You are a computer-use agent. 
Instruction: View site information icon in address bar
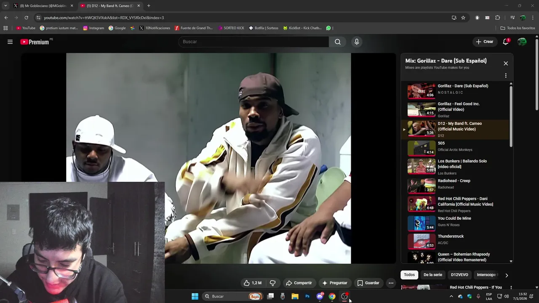[38, 18]
